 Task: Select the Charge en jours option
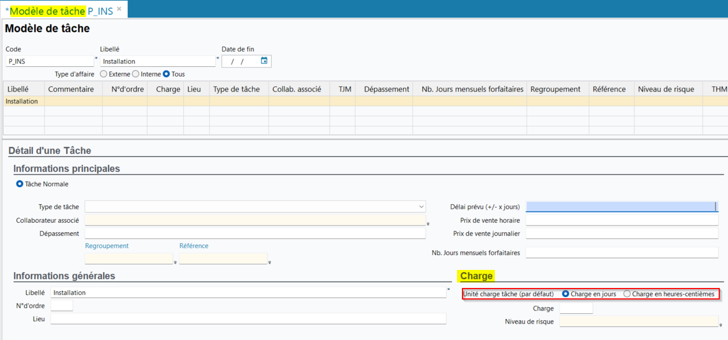click(566, 294)
